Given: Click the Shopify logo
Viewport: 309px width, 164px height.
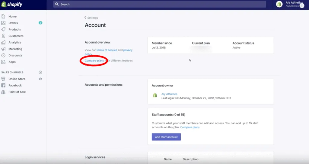Looking at the screenshot, I should pos(12,4).
